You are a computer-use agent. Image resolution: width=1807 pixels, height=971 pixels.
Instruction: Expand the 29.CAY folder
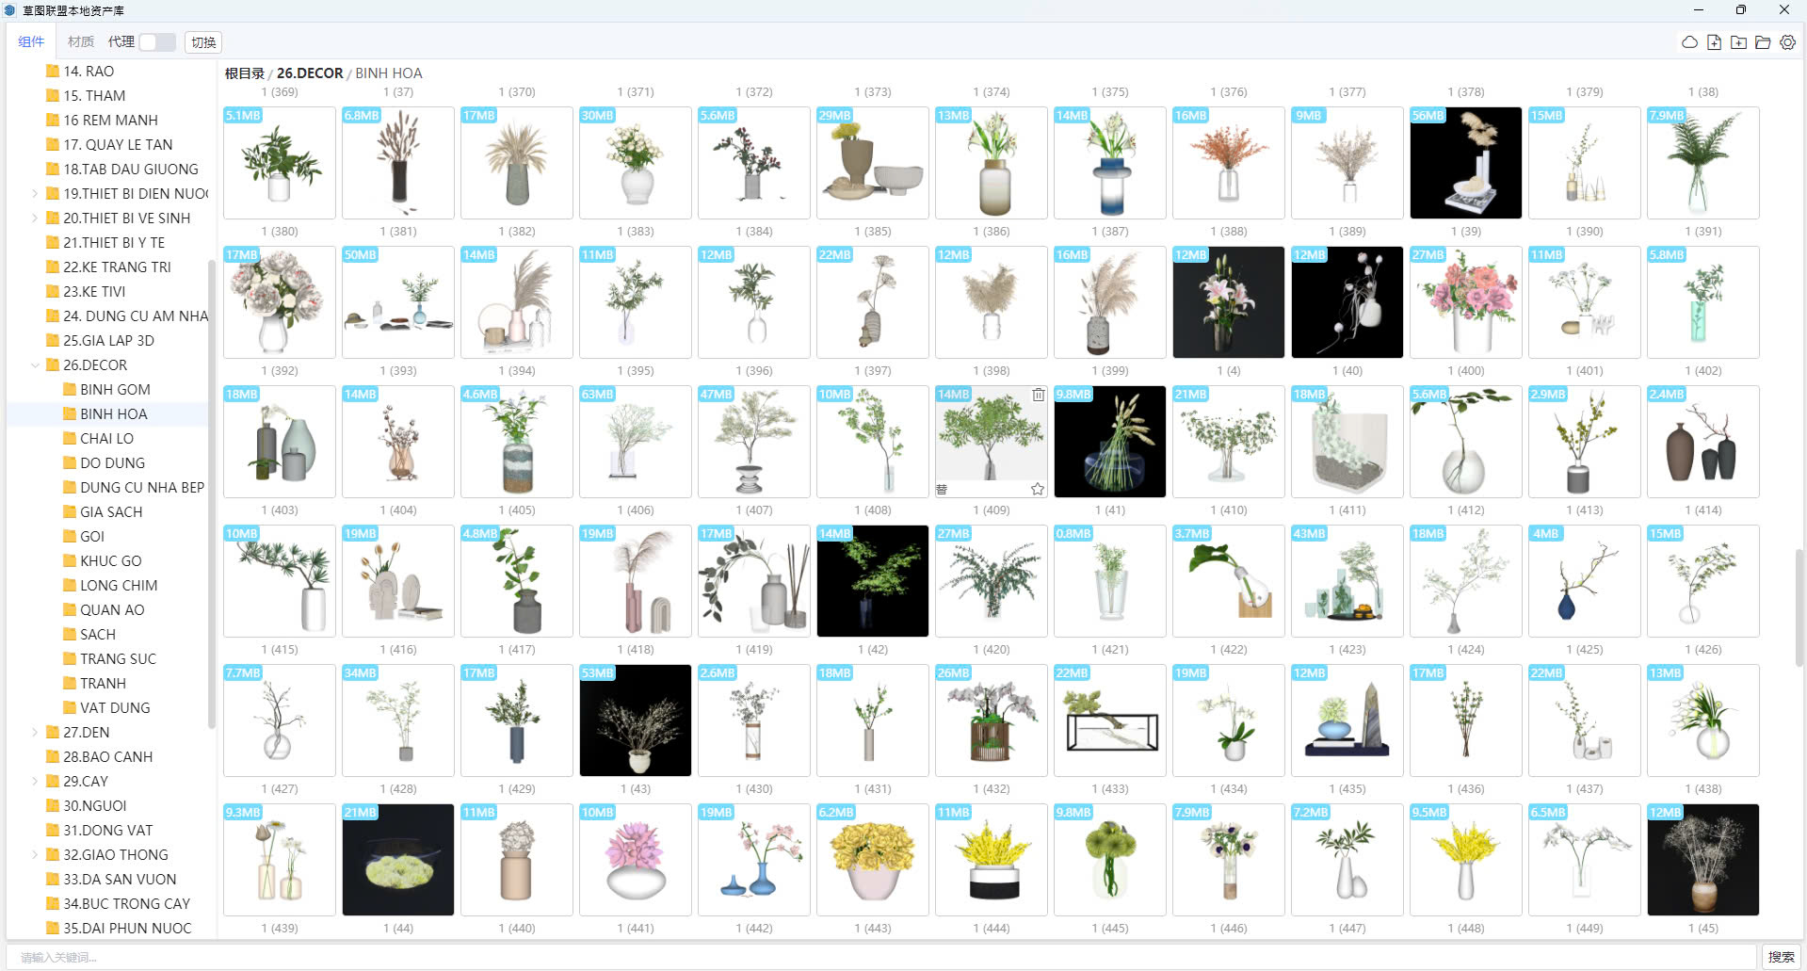[35, 782]
